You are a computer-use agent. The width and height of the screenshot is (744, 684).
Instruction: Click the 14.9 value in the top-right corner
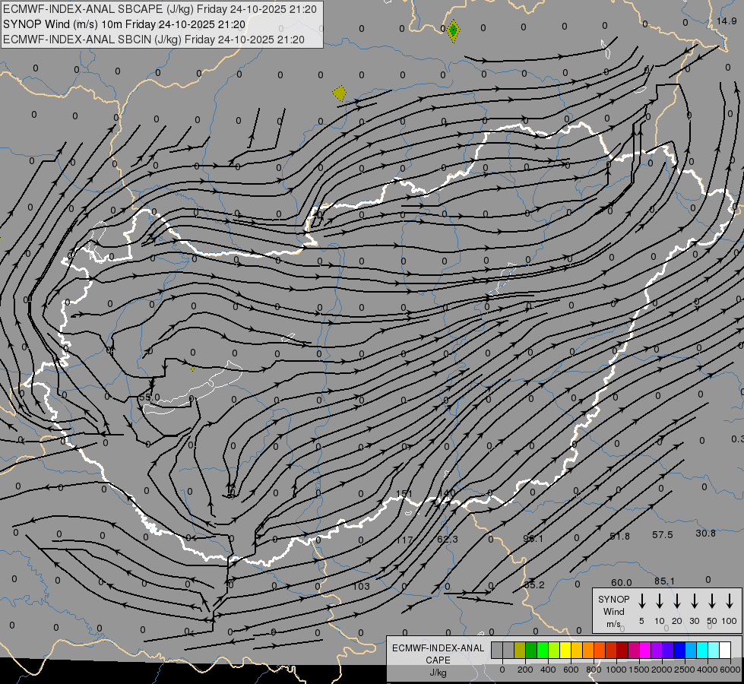point(727,21)
